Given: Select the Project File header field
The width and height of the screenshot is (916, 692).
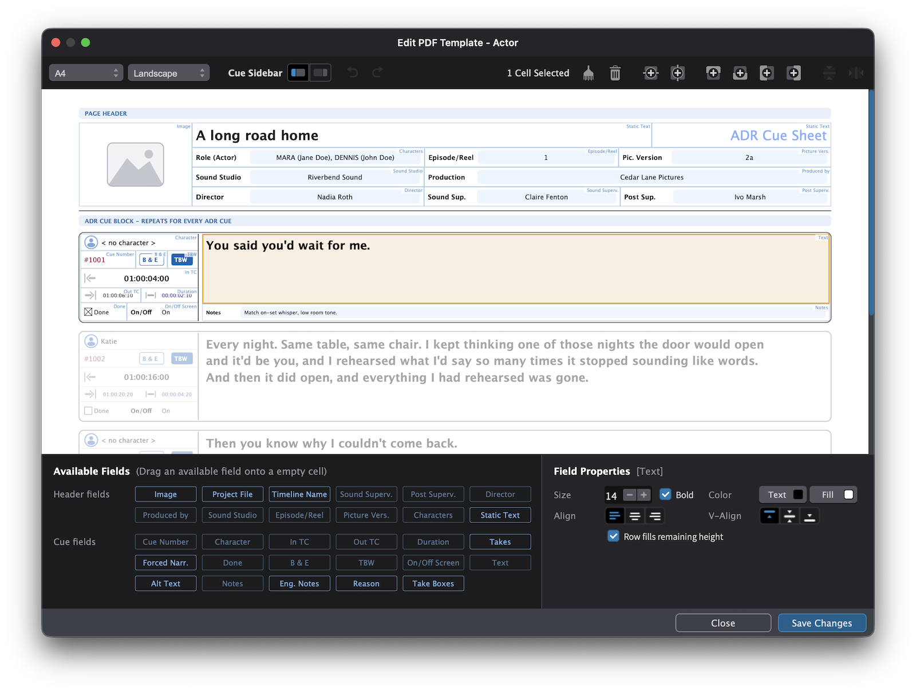Looking at the screenshot, I should [232, 494].
